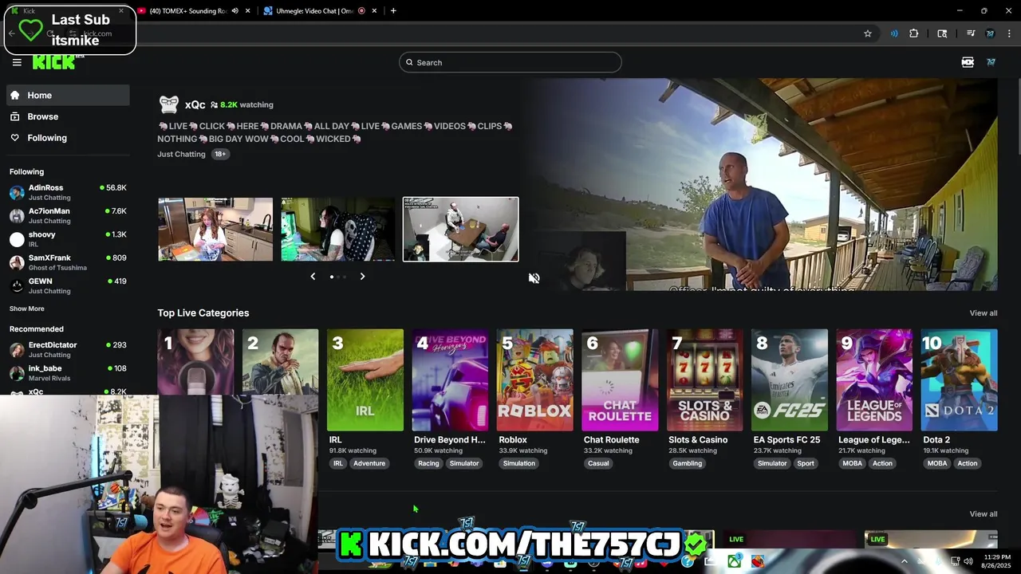View all Top Live Categories
The width and height of the screenshot is (1021, 574).
tap(983, 313)
